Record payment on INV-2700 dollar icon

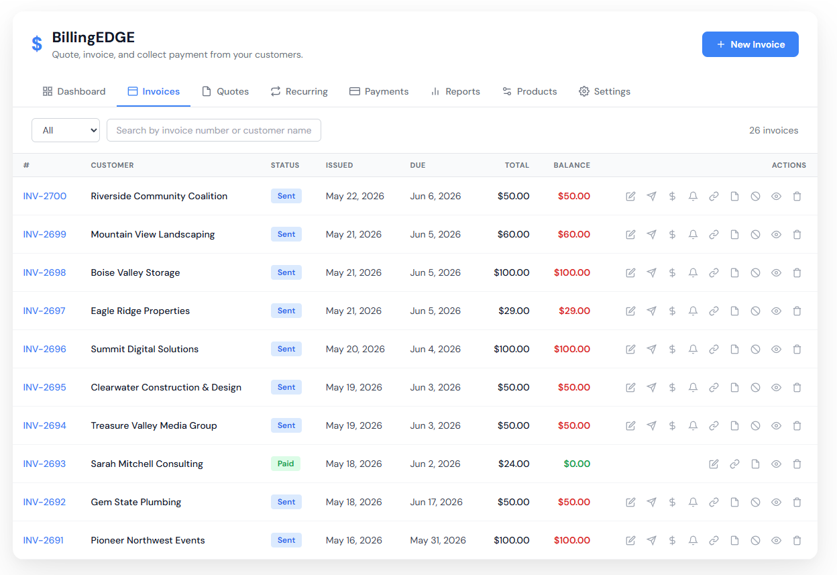tap(672, 197)
